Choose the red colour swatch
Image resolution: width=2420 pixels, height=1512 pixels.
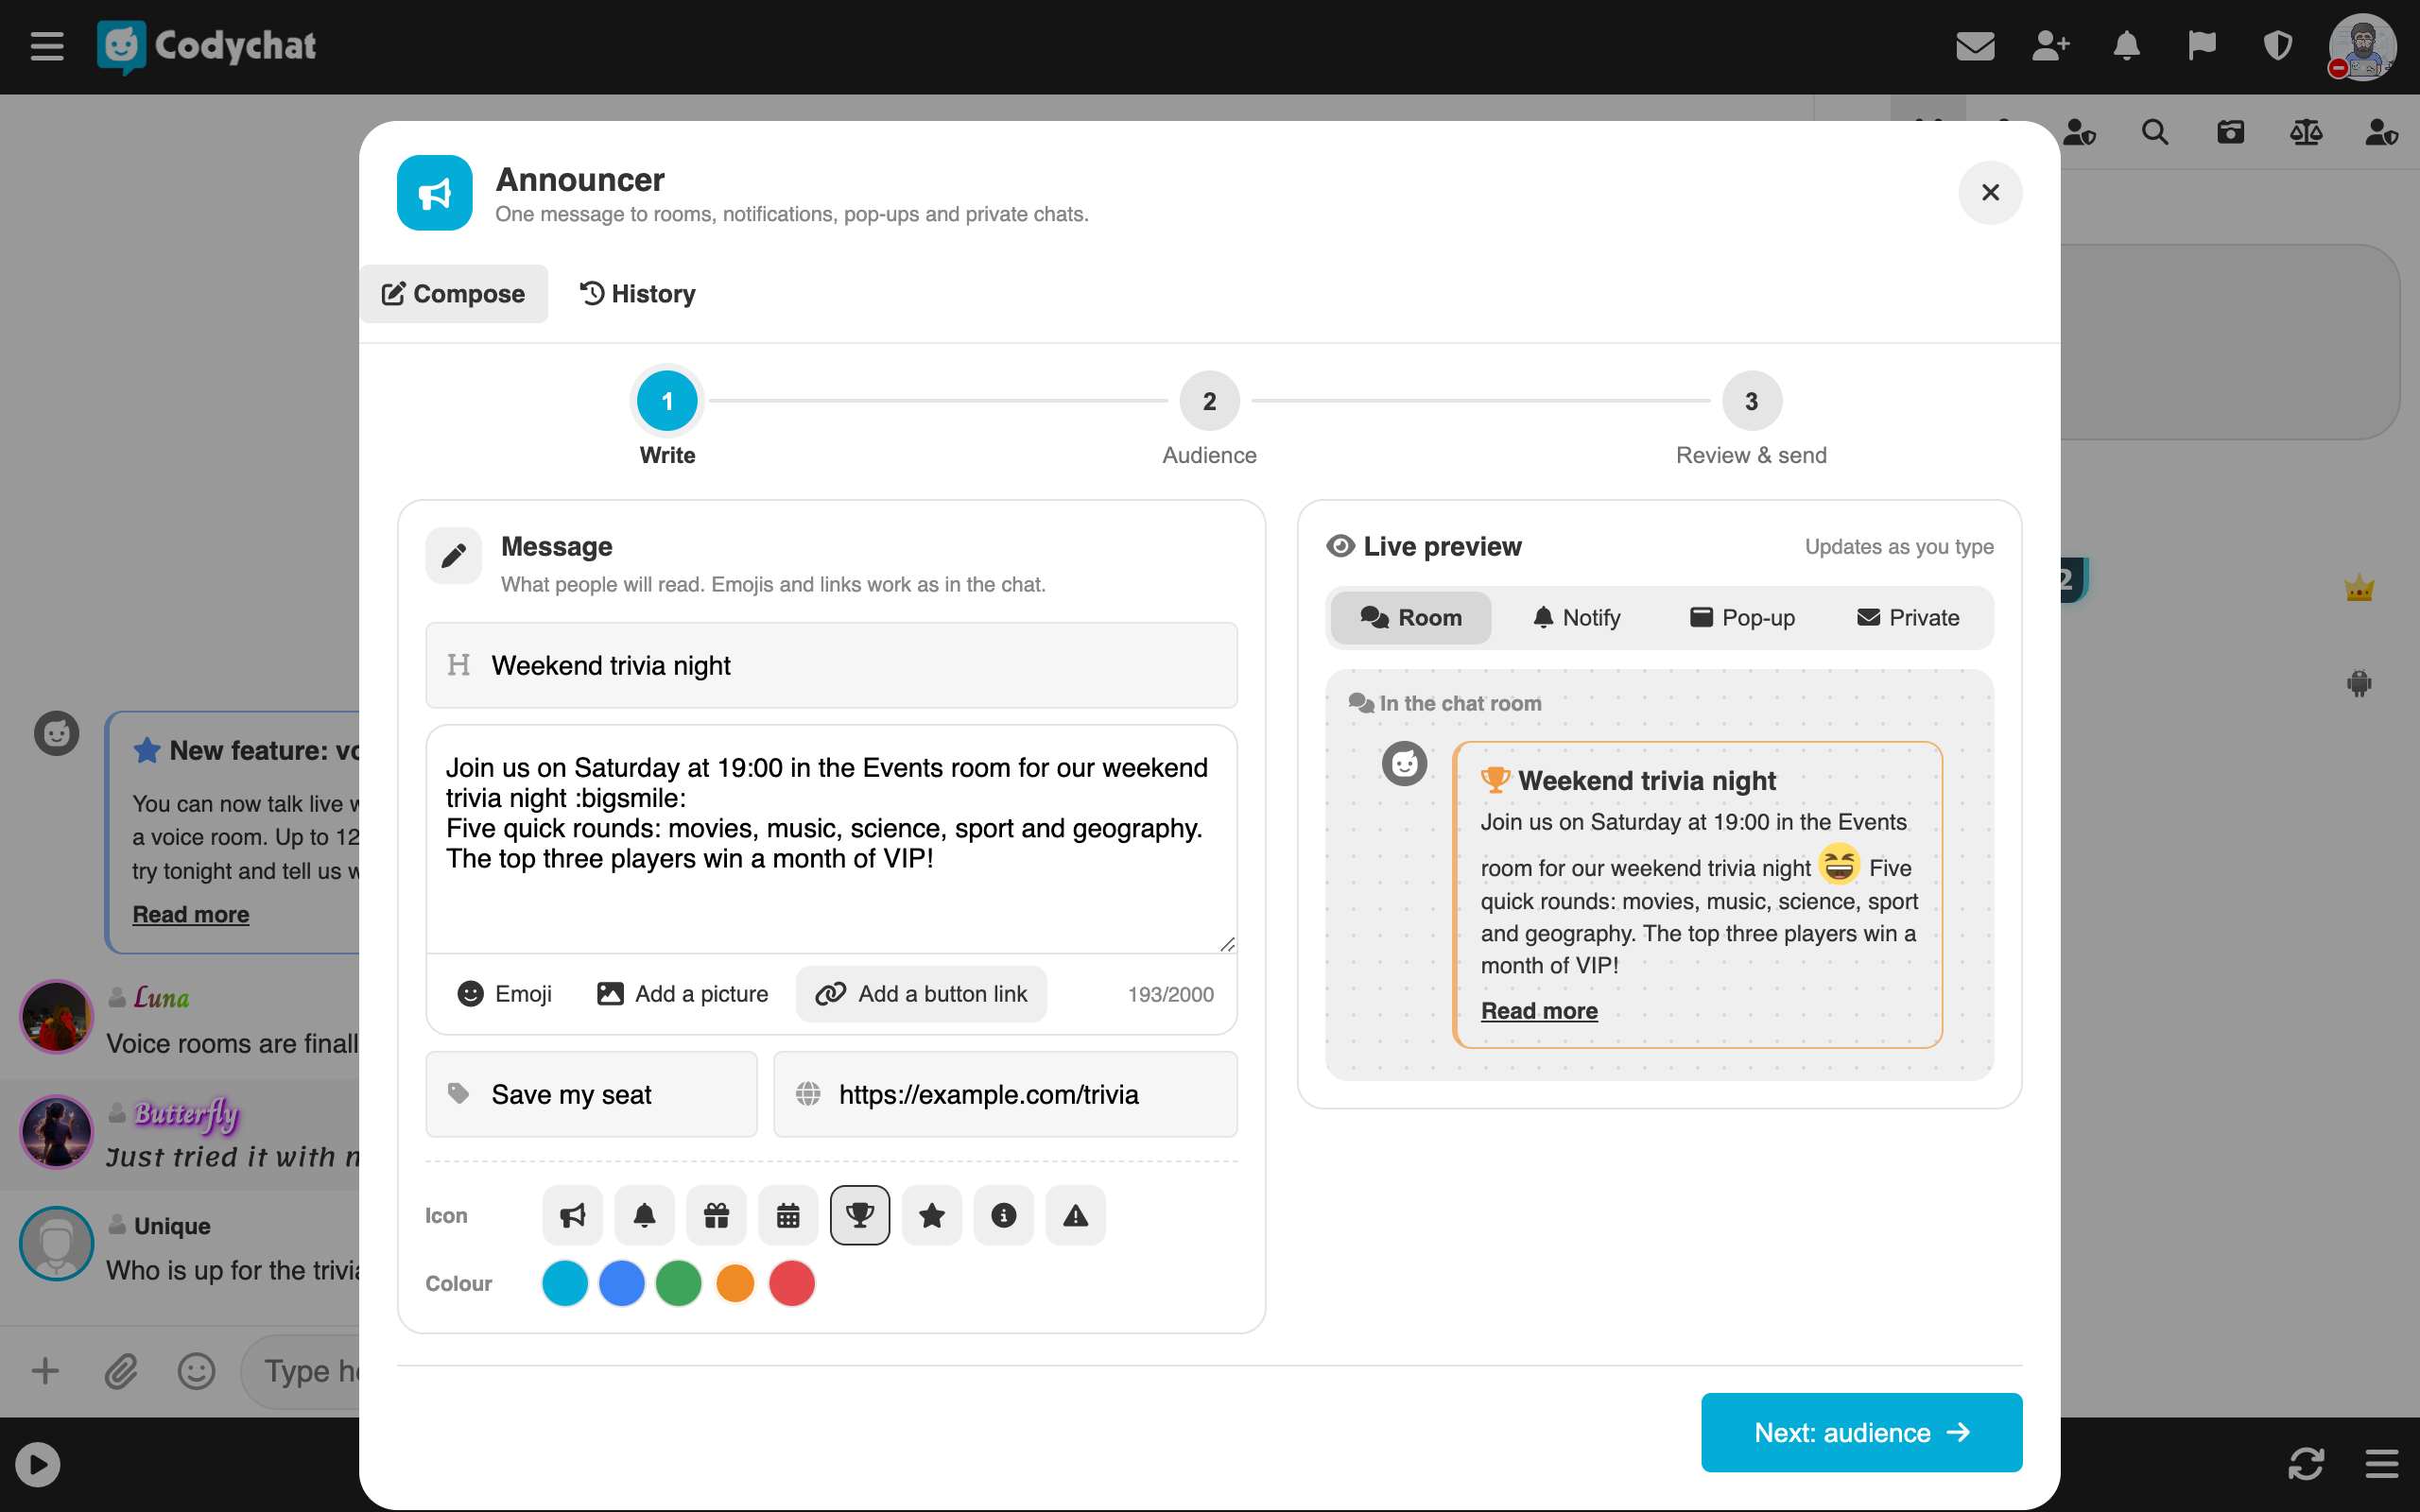point(792,1283)
